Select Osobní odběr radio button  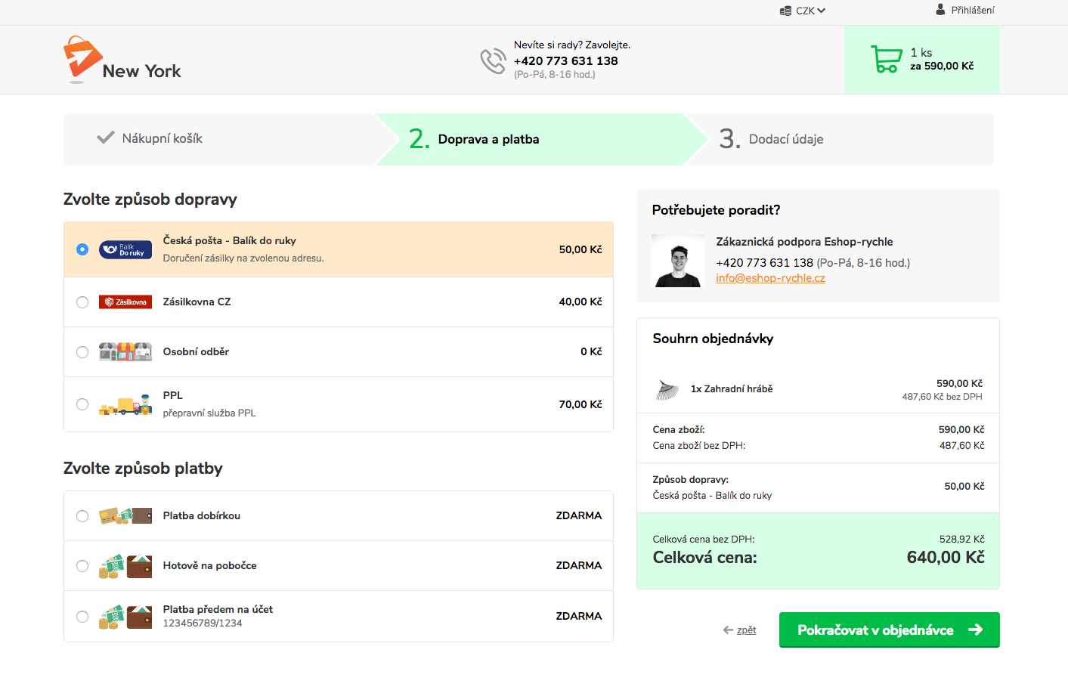coord(82,352)
